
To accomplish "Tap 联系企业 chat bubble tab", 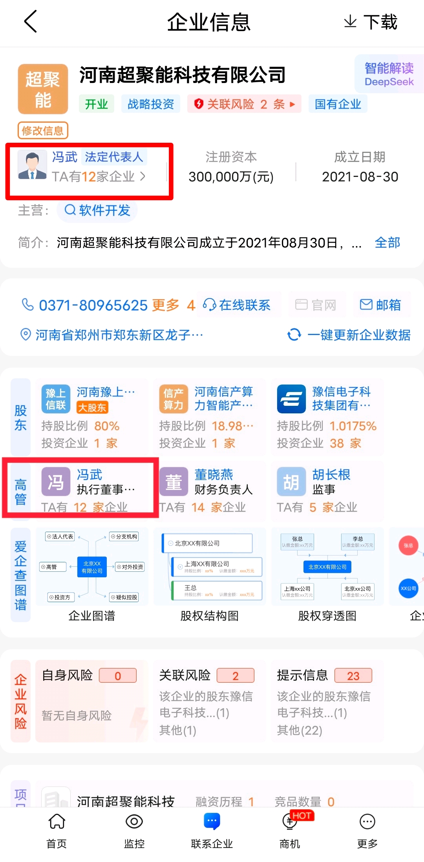I will pyautogui.click(x=212, y=831).
